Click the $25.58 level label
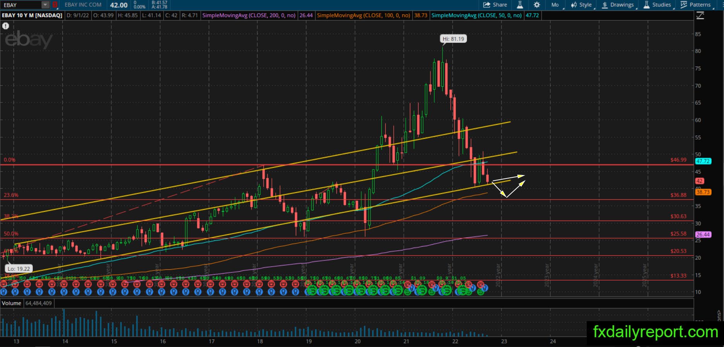The width and height of the screenshot is (724, 347). (678, 234)
